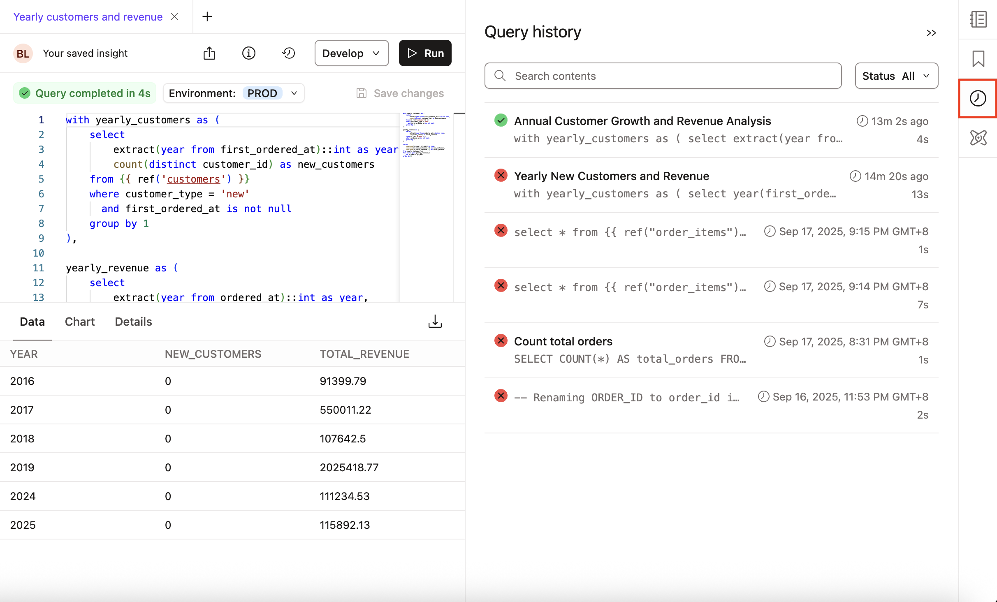The width and height of the screenshot is (997, 602).
Task: Open the Query history panel icon
Action: [978, 98]
